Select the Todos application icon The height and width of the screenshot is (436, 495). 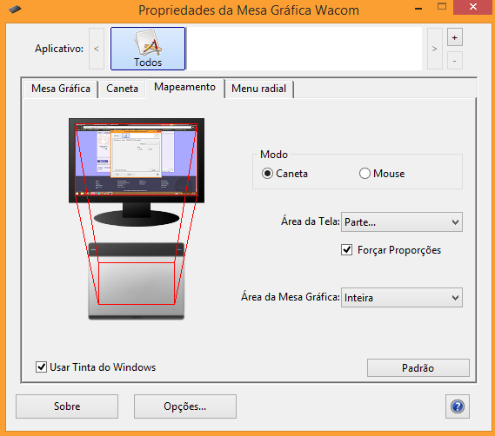coord(148,49)
